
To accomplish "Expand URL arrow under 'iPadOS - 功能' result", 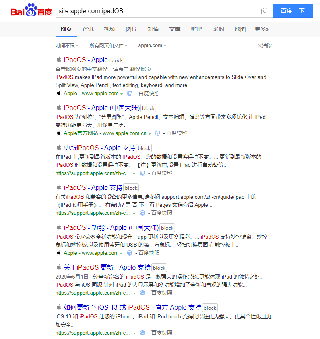I will 121,254.
